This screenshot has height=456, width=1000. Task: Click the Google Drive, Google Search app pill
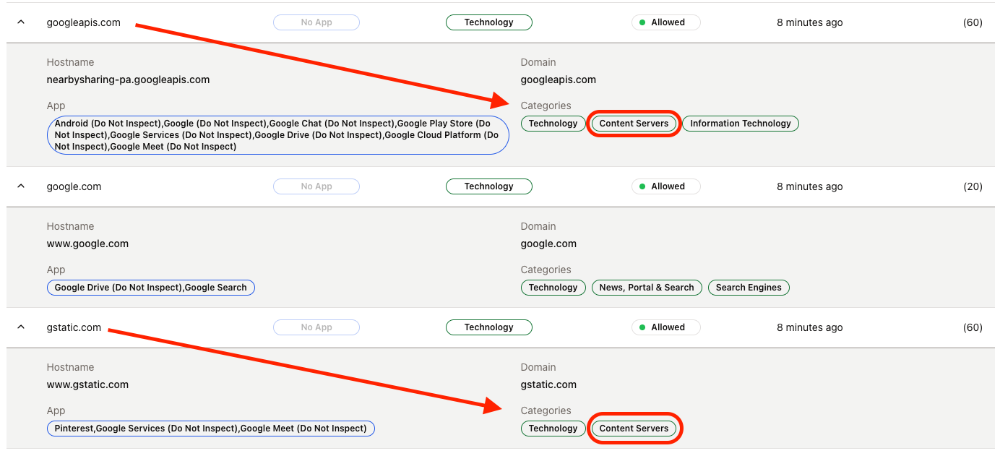[x=151, y=288]
